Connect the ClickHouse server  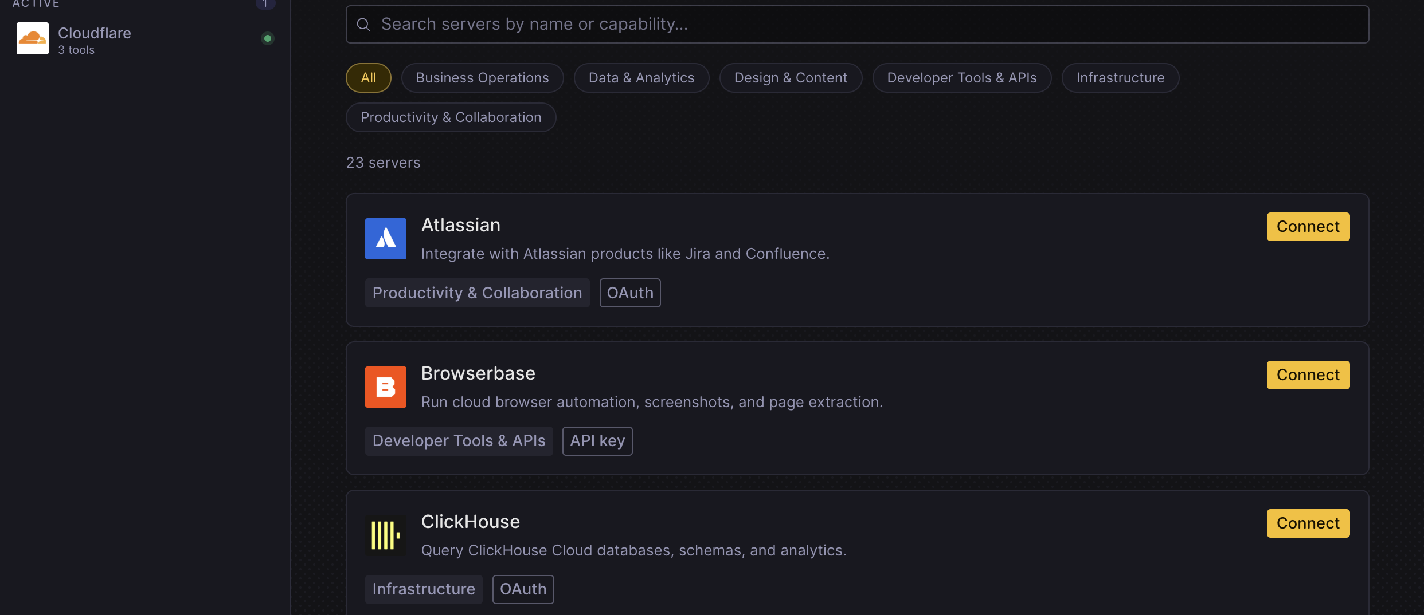coord(1308,523)
